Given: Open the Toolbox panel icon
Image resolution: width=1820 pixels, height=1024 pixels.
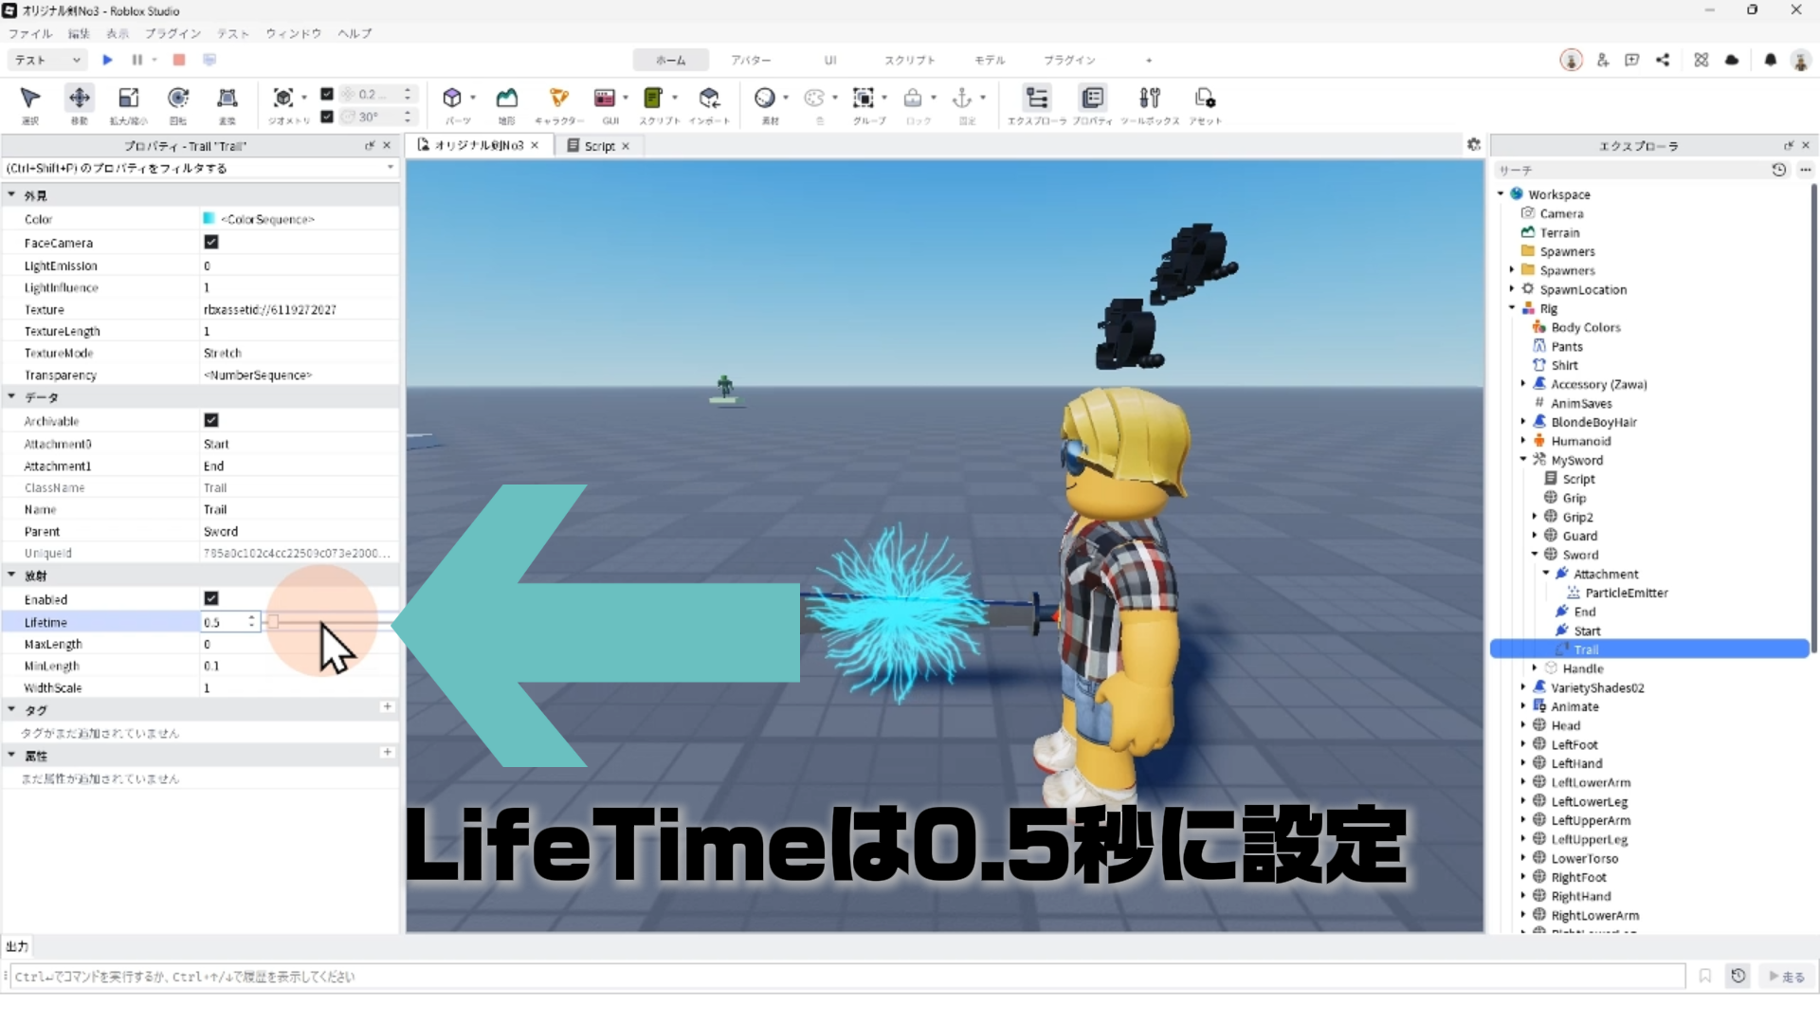Looking at the screenshot, I should point(1149,98).
